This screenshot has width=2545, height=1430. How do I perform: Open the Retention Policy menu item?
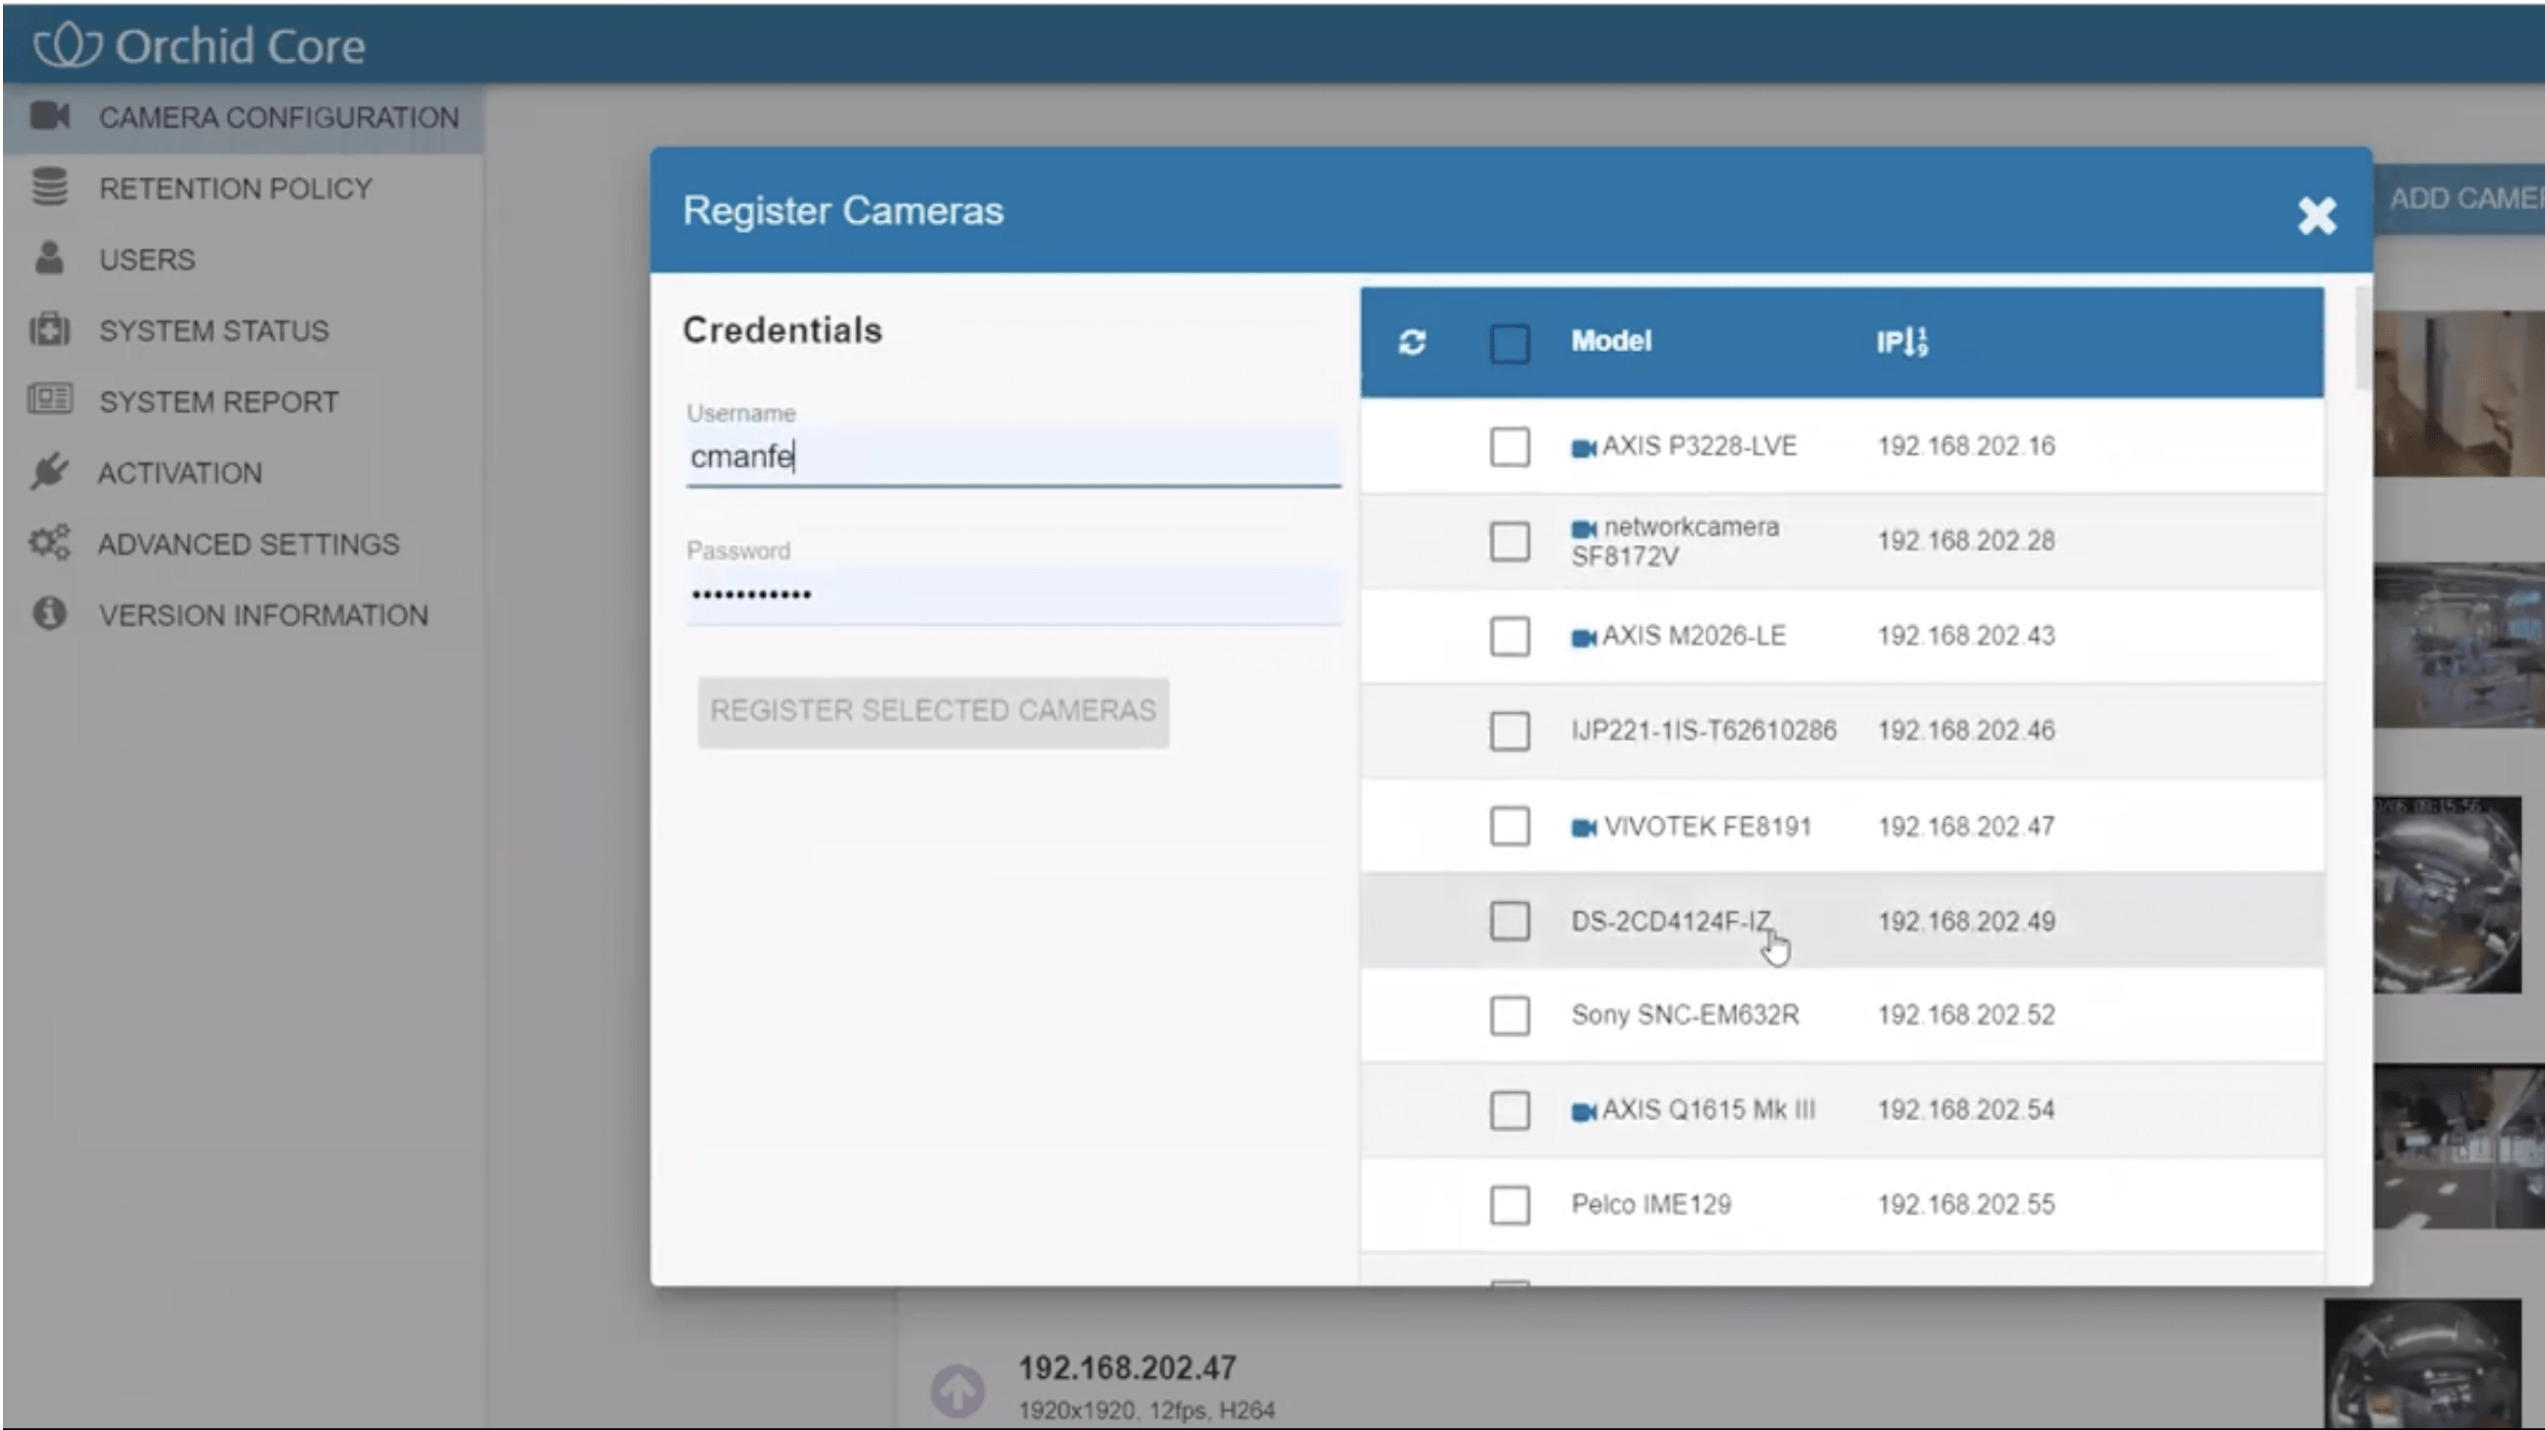[x=243, y=189]
